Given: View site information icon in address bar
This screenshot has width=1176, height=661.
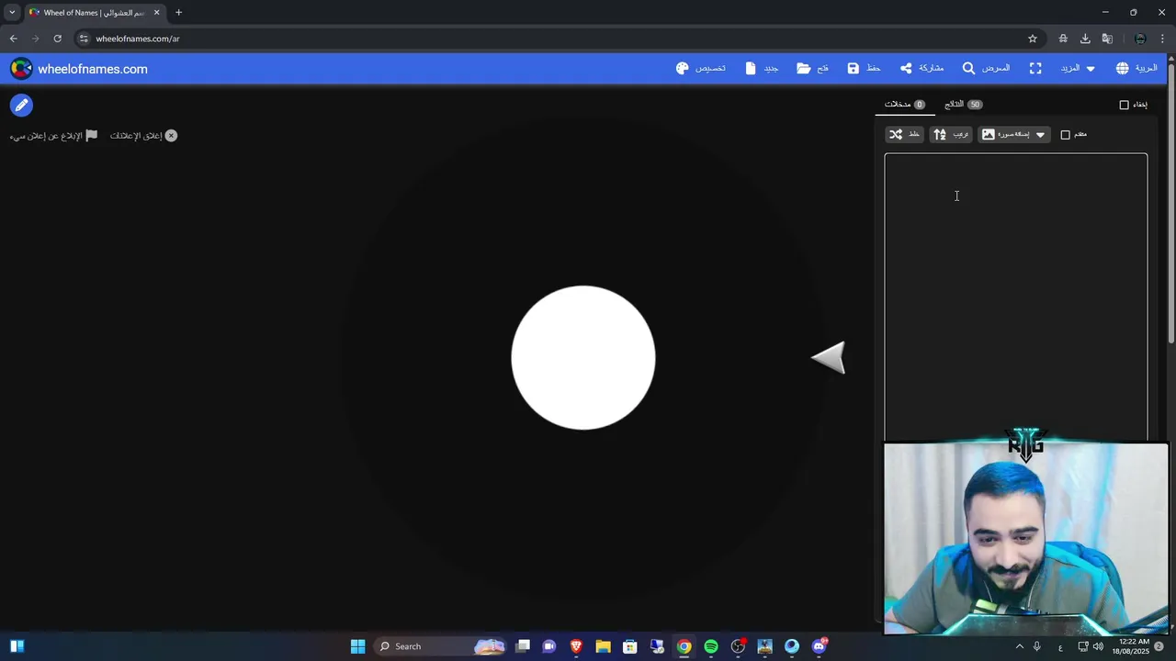Looking at the screenshot, I should [84, 39].
